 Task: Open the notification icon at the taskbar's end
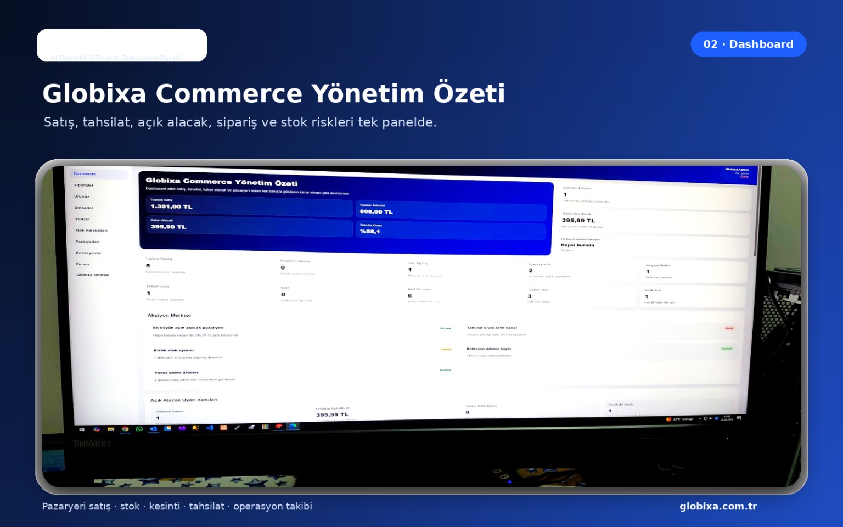739,418
